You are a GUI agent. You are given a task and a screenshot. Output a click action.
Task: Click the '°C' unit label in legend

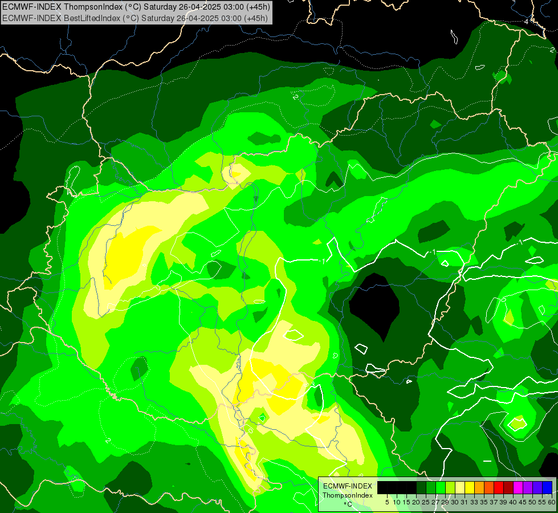[348, 504]
